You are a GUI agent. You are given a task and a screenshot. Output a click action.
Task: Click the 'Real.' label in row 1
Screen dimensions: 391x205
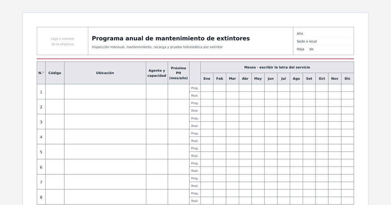pos(195,95)
